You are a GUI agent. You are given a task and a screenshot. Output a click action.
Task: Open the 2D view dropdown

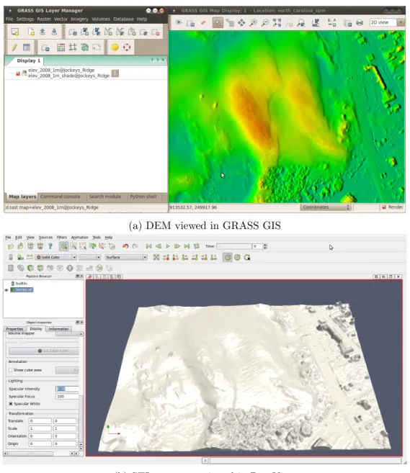click(x=387, y=22)
